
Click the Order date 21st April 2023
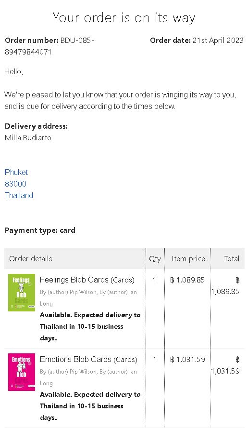197,40
